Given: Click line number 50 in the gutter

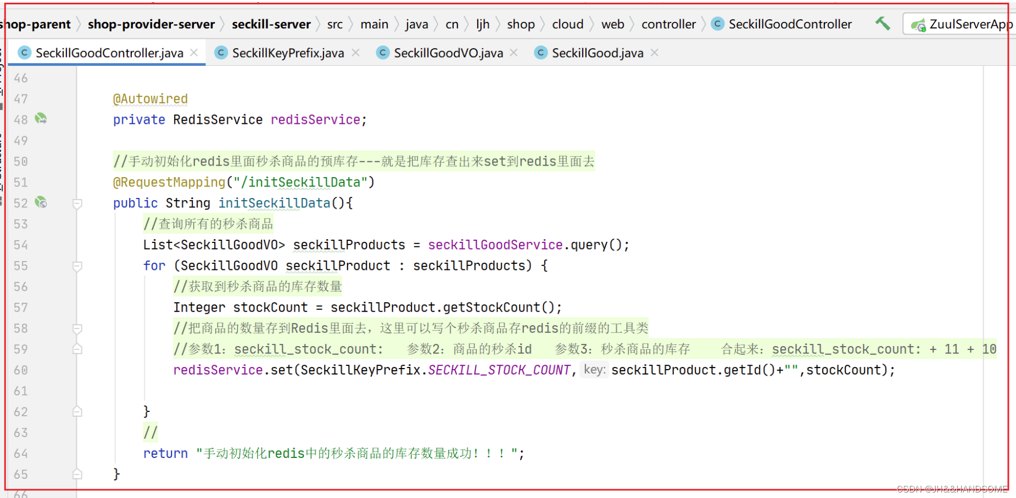Looking at the screenshot, I should coord(21,161).
